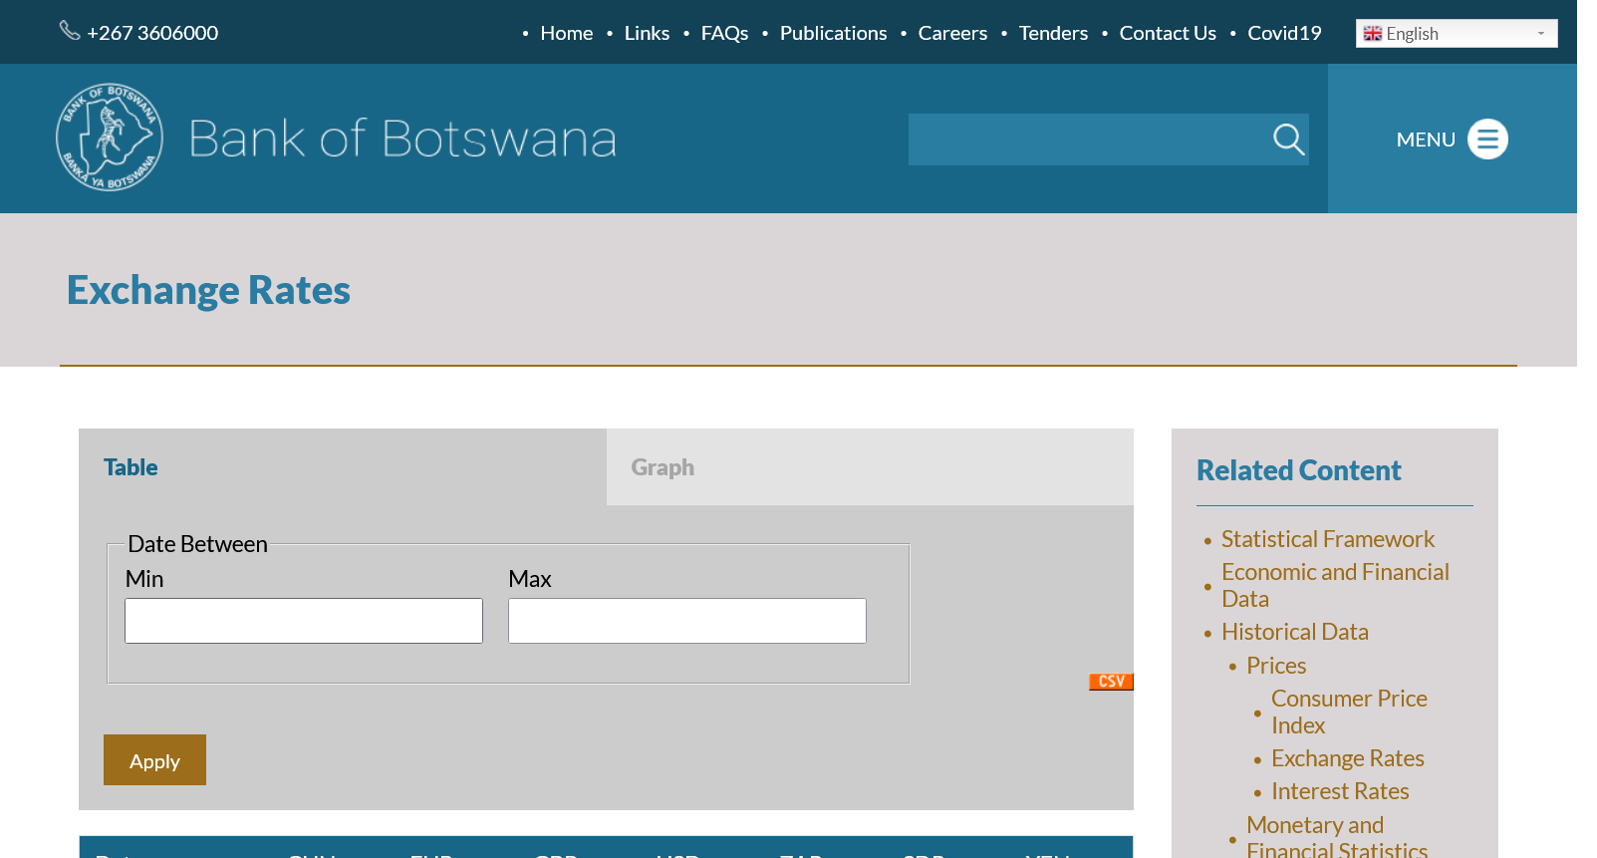Open the Consumer Price Index link

[x=1348, y=712]
